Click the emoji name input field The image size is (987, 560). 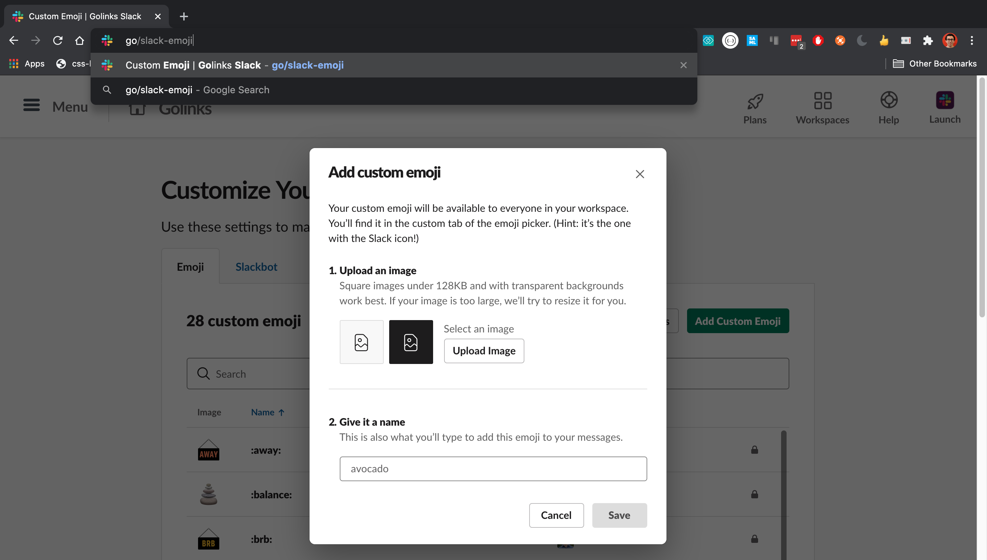coord(493,469)
